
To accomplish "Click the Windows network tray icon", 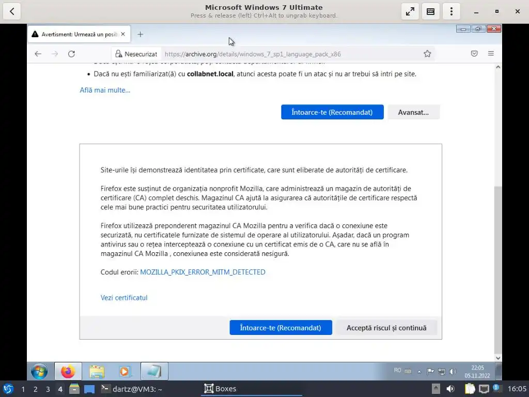I will pos(441,371).
